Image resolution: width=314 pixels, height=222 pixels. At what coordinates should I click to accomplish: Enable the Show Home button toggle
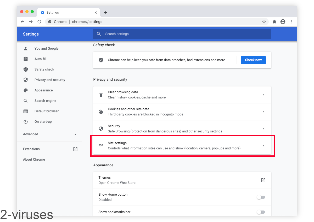pyautogui.click(x=261, y=197)
